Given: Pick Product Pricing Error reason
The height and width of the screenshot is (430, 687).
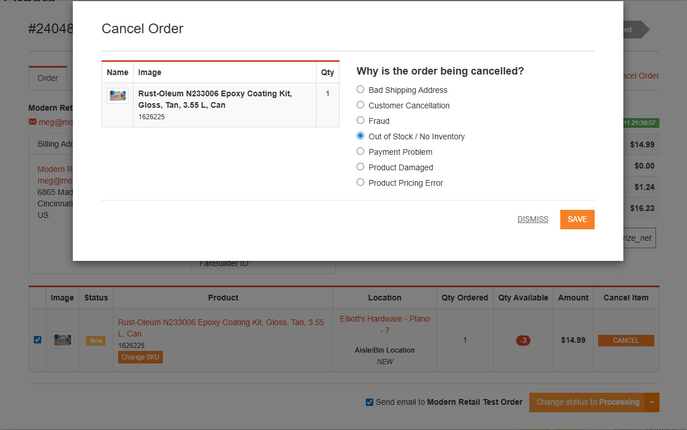Looking at the screenshot, I should point(360,182).
